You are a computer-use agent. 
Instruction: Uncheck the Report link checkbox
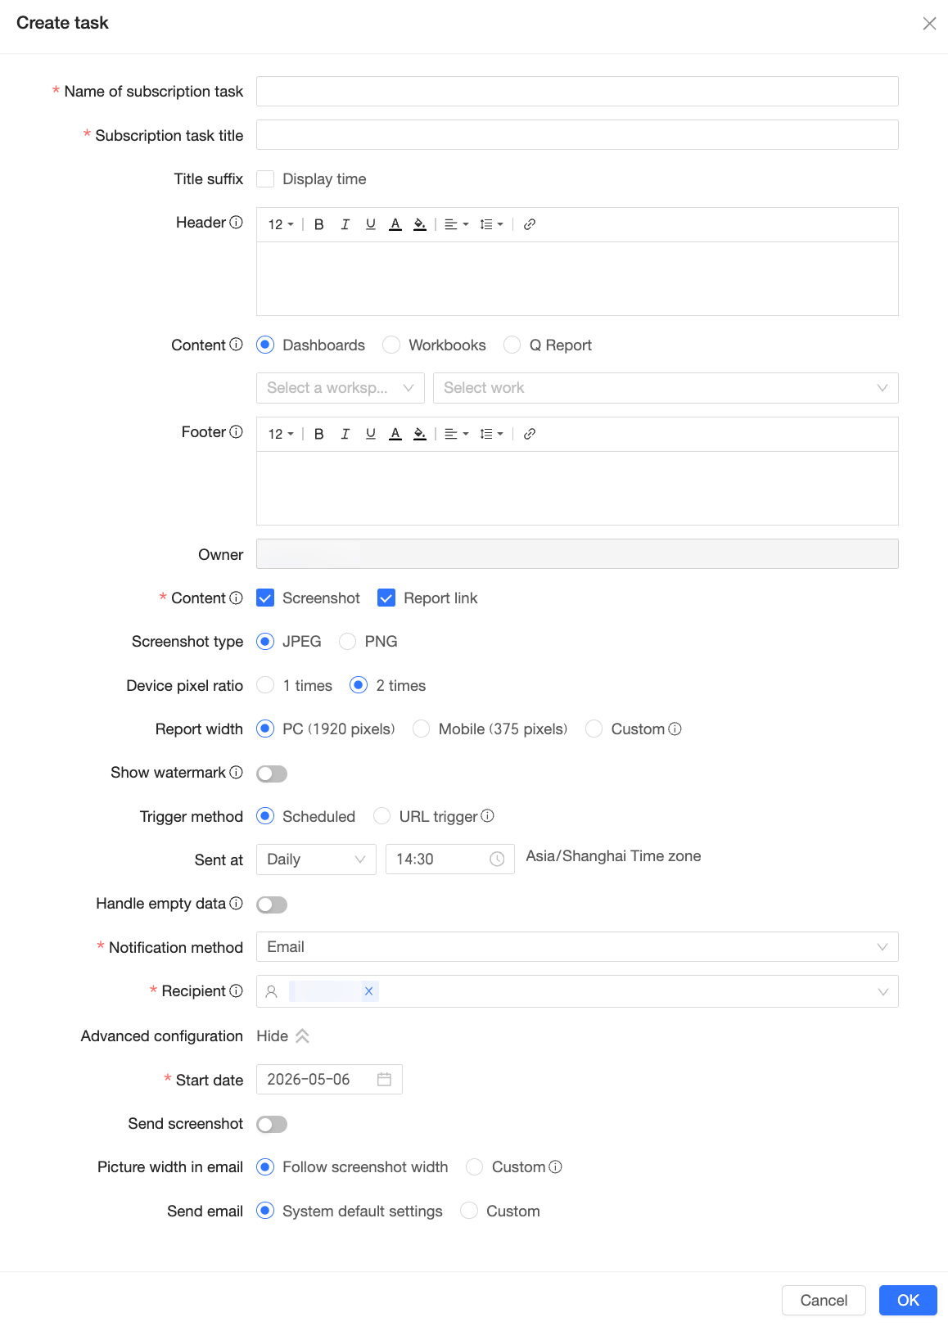[386, 598]
